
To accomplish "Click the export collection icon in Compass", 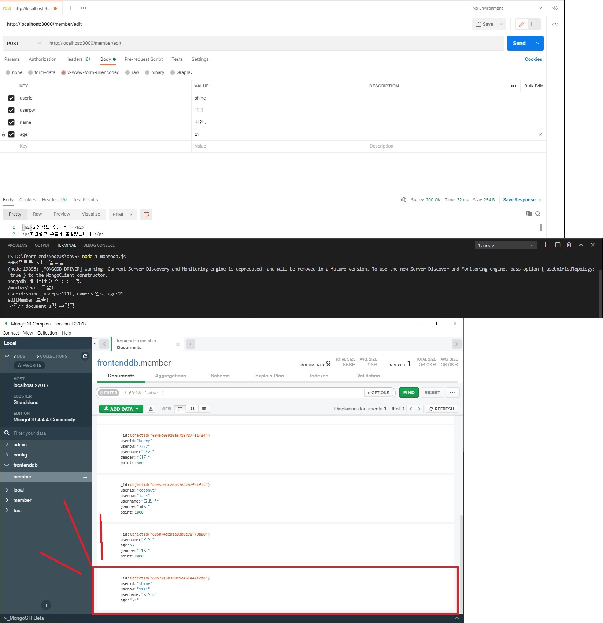I will click(x=151, y=409).
